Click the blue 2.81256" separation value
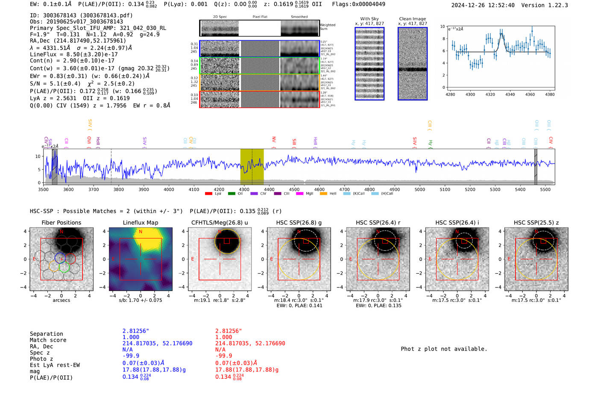598x407 pixels. (136, 331)
